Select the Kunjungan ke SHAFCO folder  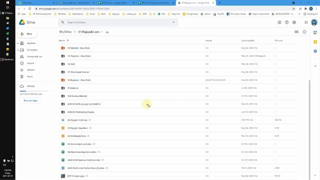tap(177, 104)
